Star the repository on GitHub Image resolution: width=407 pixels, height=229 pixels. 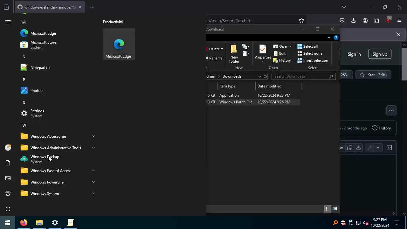point(373,75)
